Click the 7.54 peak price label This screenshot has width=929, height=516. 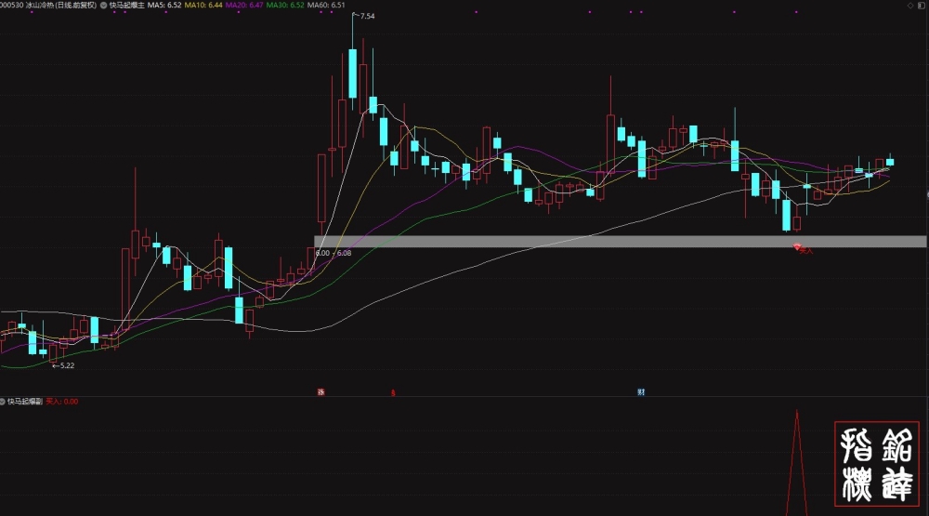(x=367, y=16)
